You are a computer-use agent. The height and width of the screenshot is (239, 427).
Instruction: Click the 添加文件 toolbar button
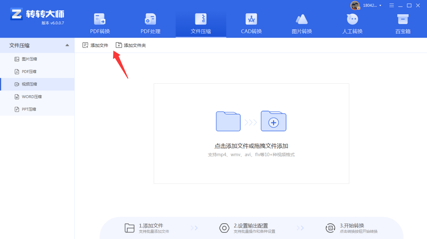pyautogui.click(x=95, y=45)
